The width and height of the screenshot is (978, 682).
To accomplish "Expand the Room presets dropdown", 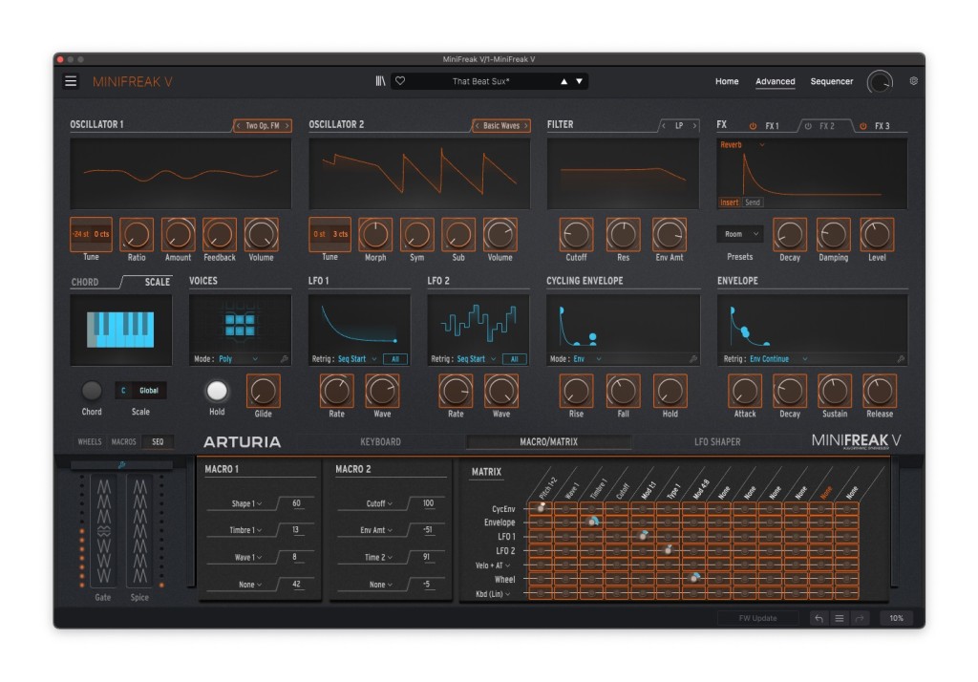I will [740, 234].
